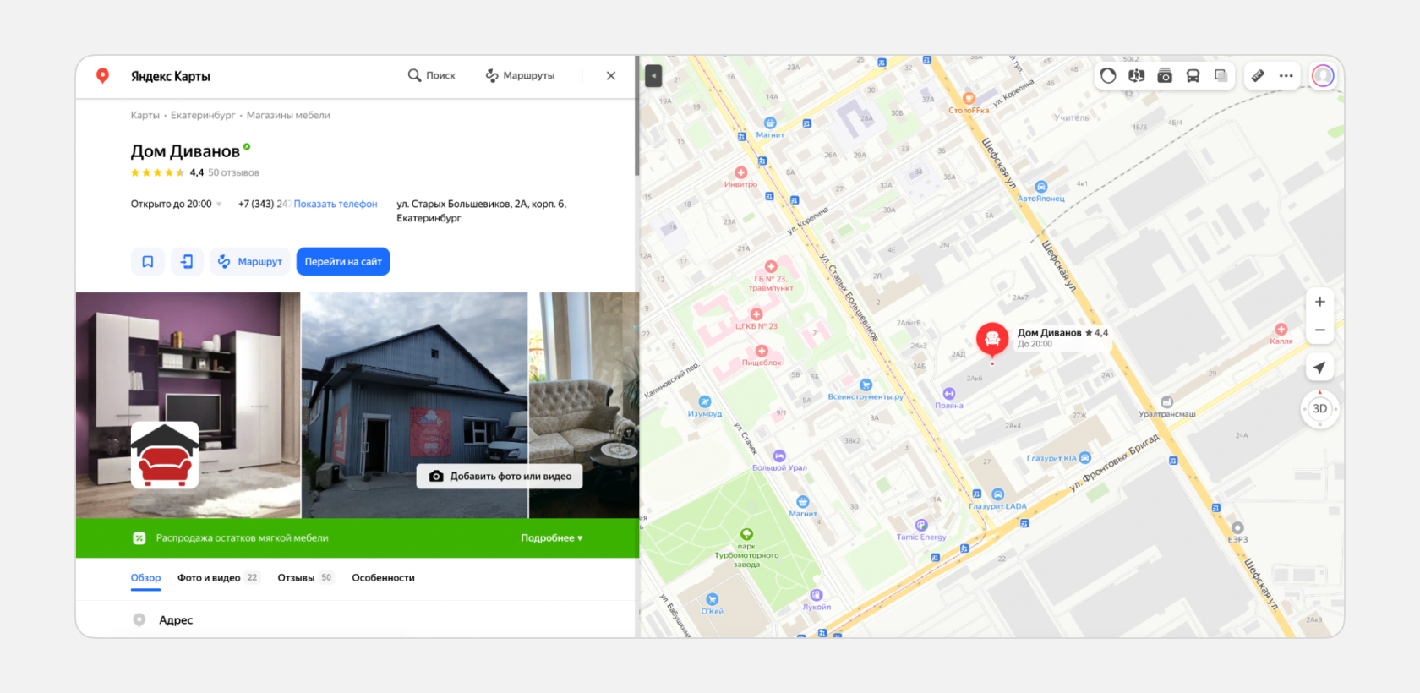Expand the Открыто до 20:00 hours dropdown

(x=176, y=205)
